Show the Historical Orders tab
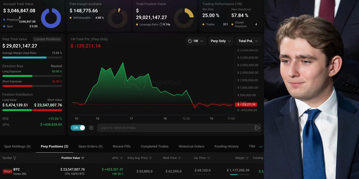 tap(191, 146)
